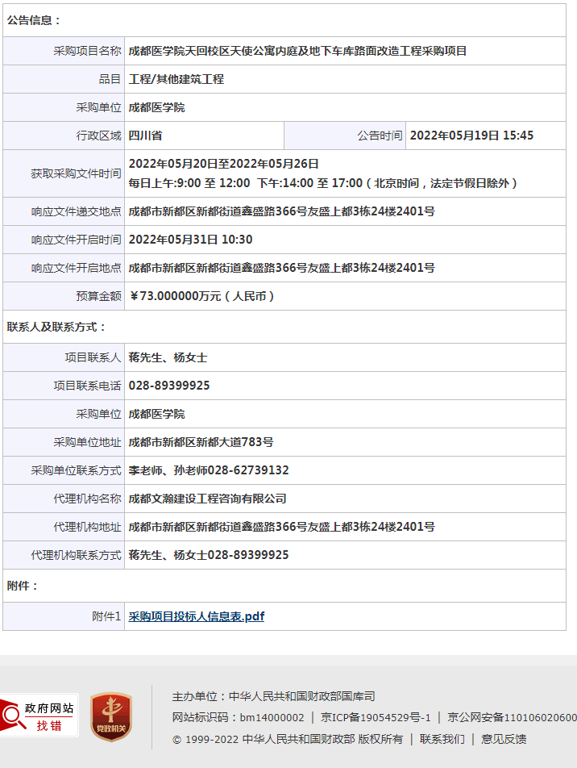Viewport: 577px width, 768px height.
Task: Click the project contacts 蒋先生、杨女士
Action: 168,357
